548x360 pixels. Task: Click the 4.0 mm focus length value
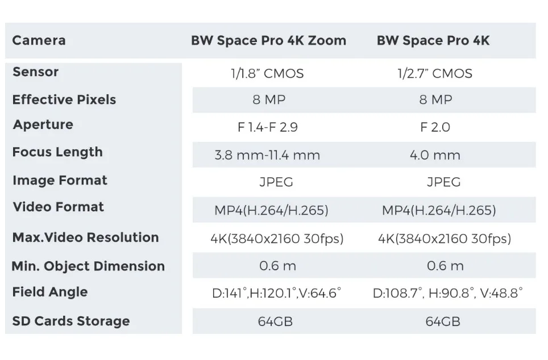(435, 155)
